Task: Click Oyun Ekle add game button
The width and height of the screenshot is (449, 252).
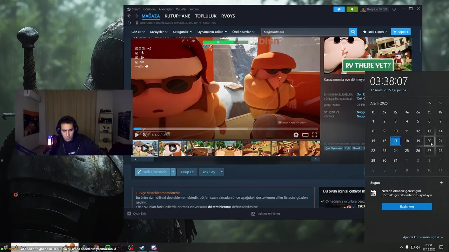Action: tap(137, 213)
